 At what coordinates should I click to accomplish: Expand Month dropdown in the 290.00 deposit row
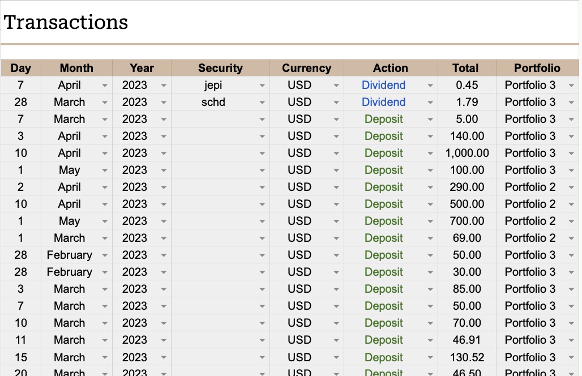105,187
